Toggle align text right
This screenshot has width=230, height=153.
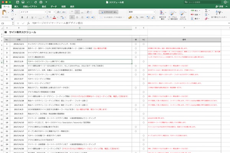(x=82, y=17)
